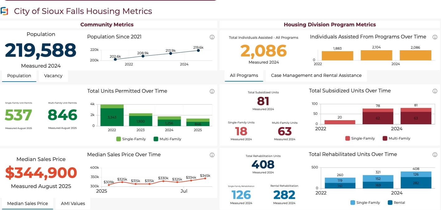Open Case Management and Rental Assistance tab
441x210 pixels.
316,75
